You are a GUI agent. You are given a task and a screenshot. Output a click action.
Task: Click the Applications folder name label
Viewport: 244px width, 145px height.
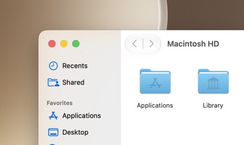click(x=155, y=106)
